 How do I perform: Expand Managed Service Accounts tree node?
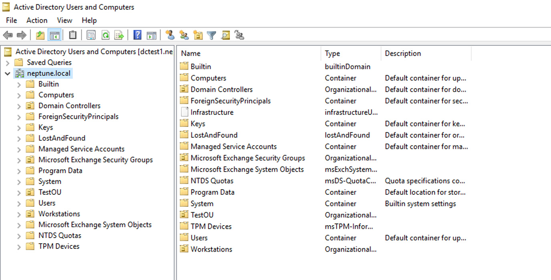tap(19, 149)
